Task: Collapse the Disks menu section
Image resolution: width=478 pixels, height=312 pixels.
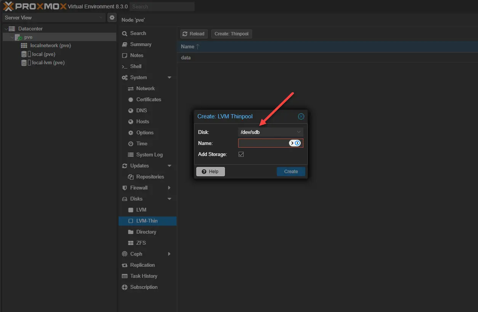Action: (169, 199)
